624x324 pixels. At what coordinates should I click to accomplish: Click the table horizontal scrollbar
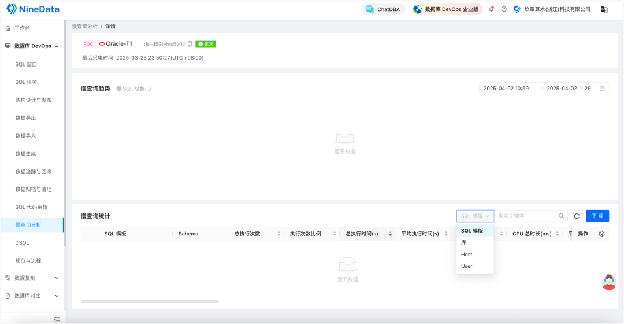(x=150, y=301)
